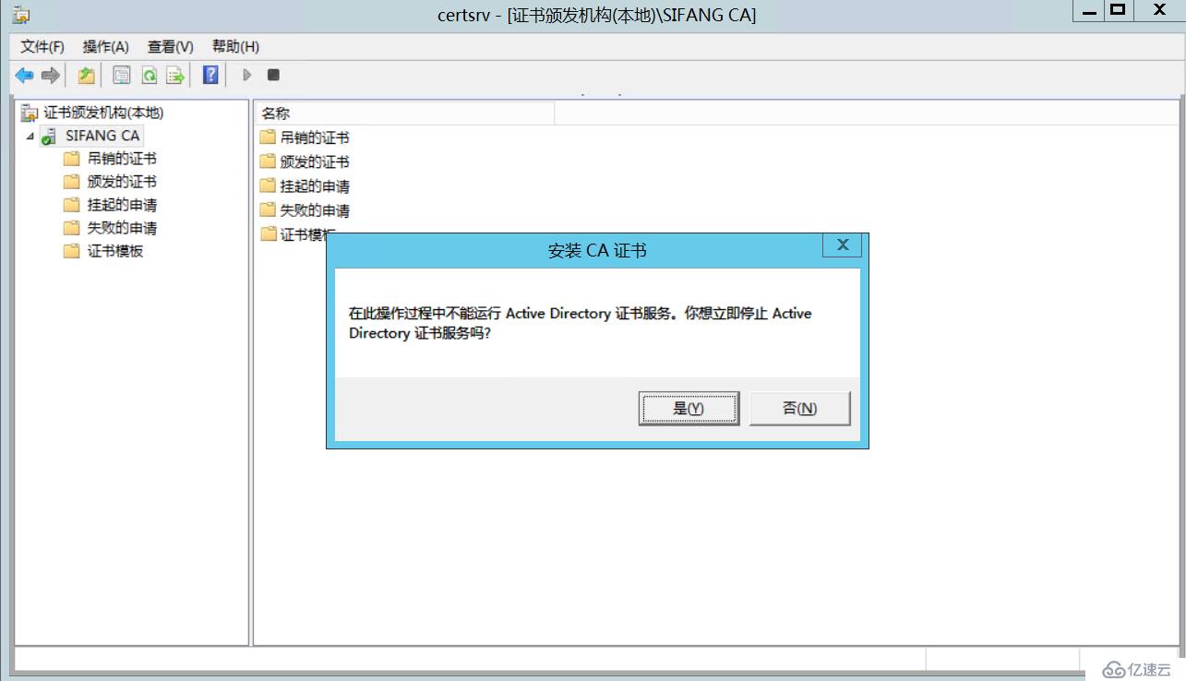Screen dimensions: 1186x681
Task: Start the service with the play icon
Action: [x=246, y=76]
